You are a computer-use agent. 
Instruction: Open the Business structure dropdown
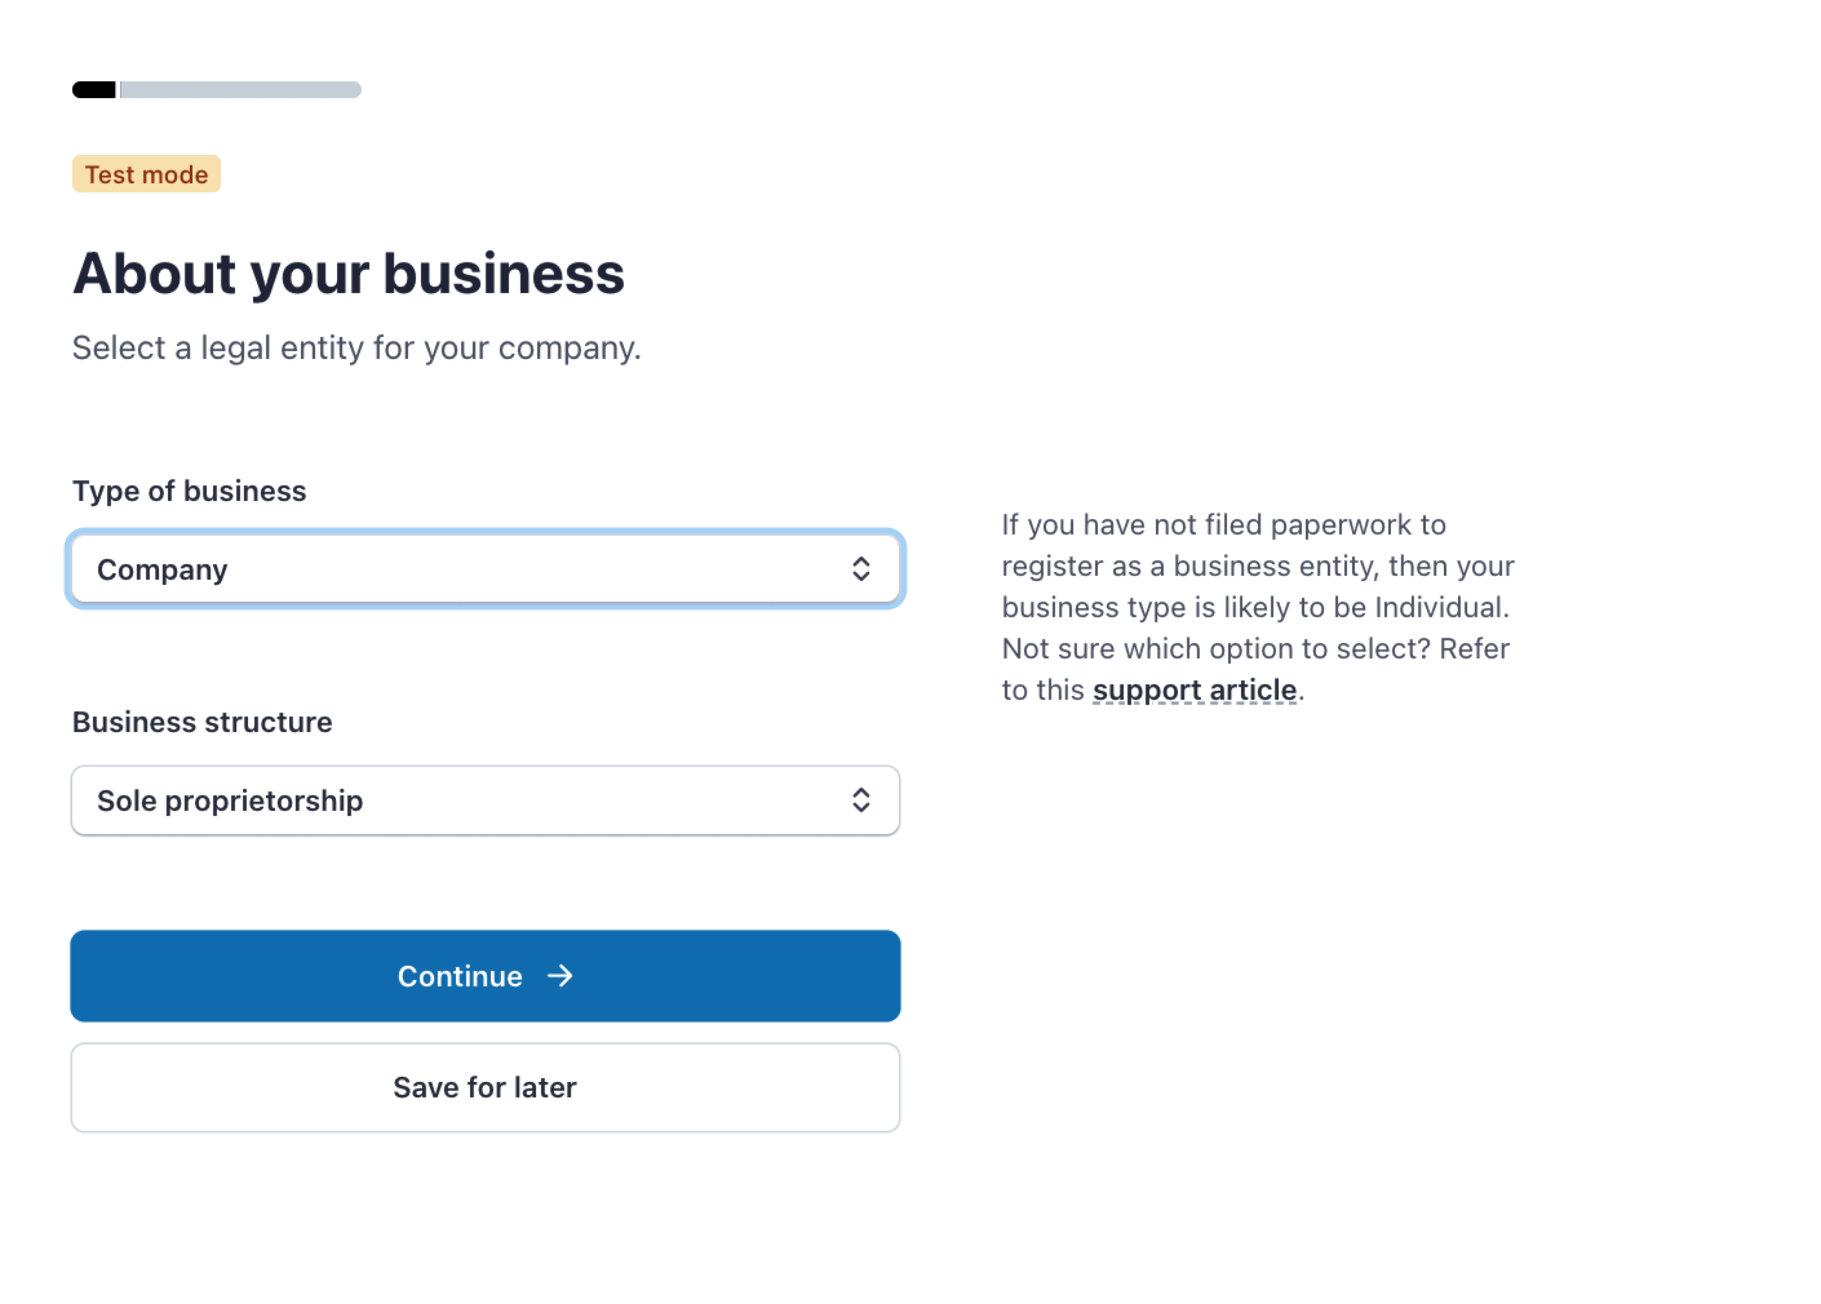coord(485,800)
